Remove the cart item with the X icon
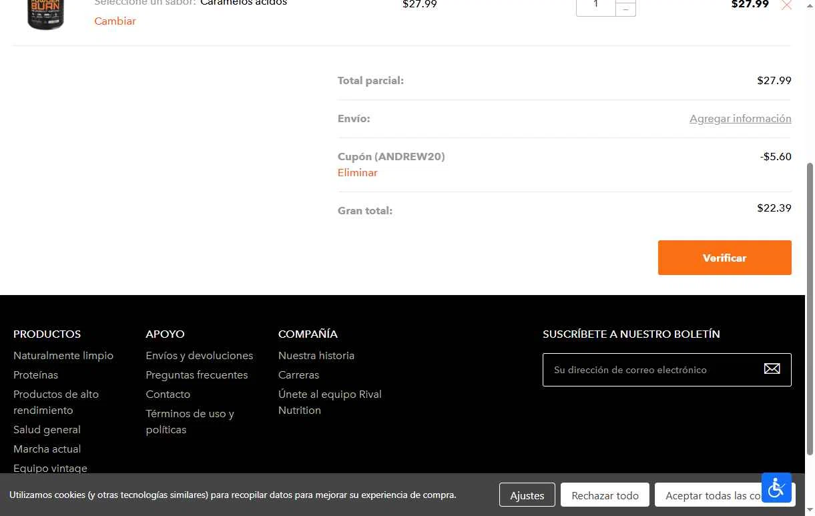 786,5
